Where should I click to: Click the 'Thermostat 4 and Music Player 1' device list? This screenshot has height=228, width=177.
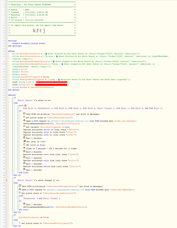click(42, 198)
